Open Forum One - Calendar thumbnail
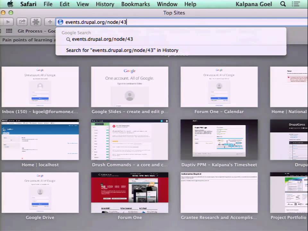This screenshot has height=231, width=308. (219, 87)
